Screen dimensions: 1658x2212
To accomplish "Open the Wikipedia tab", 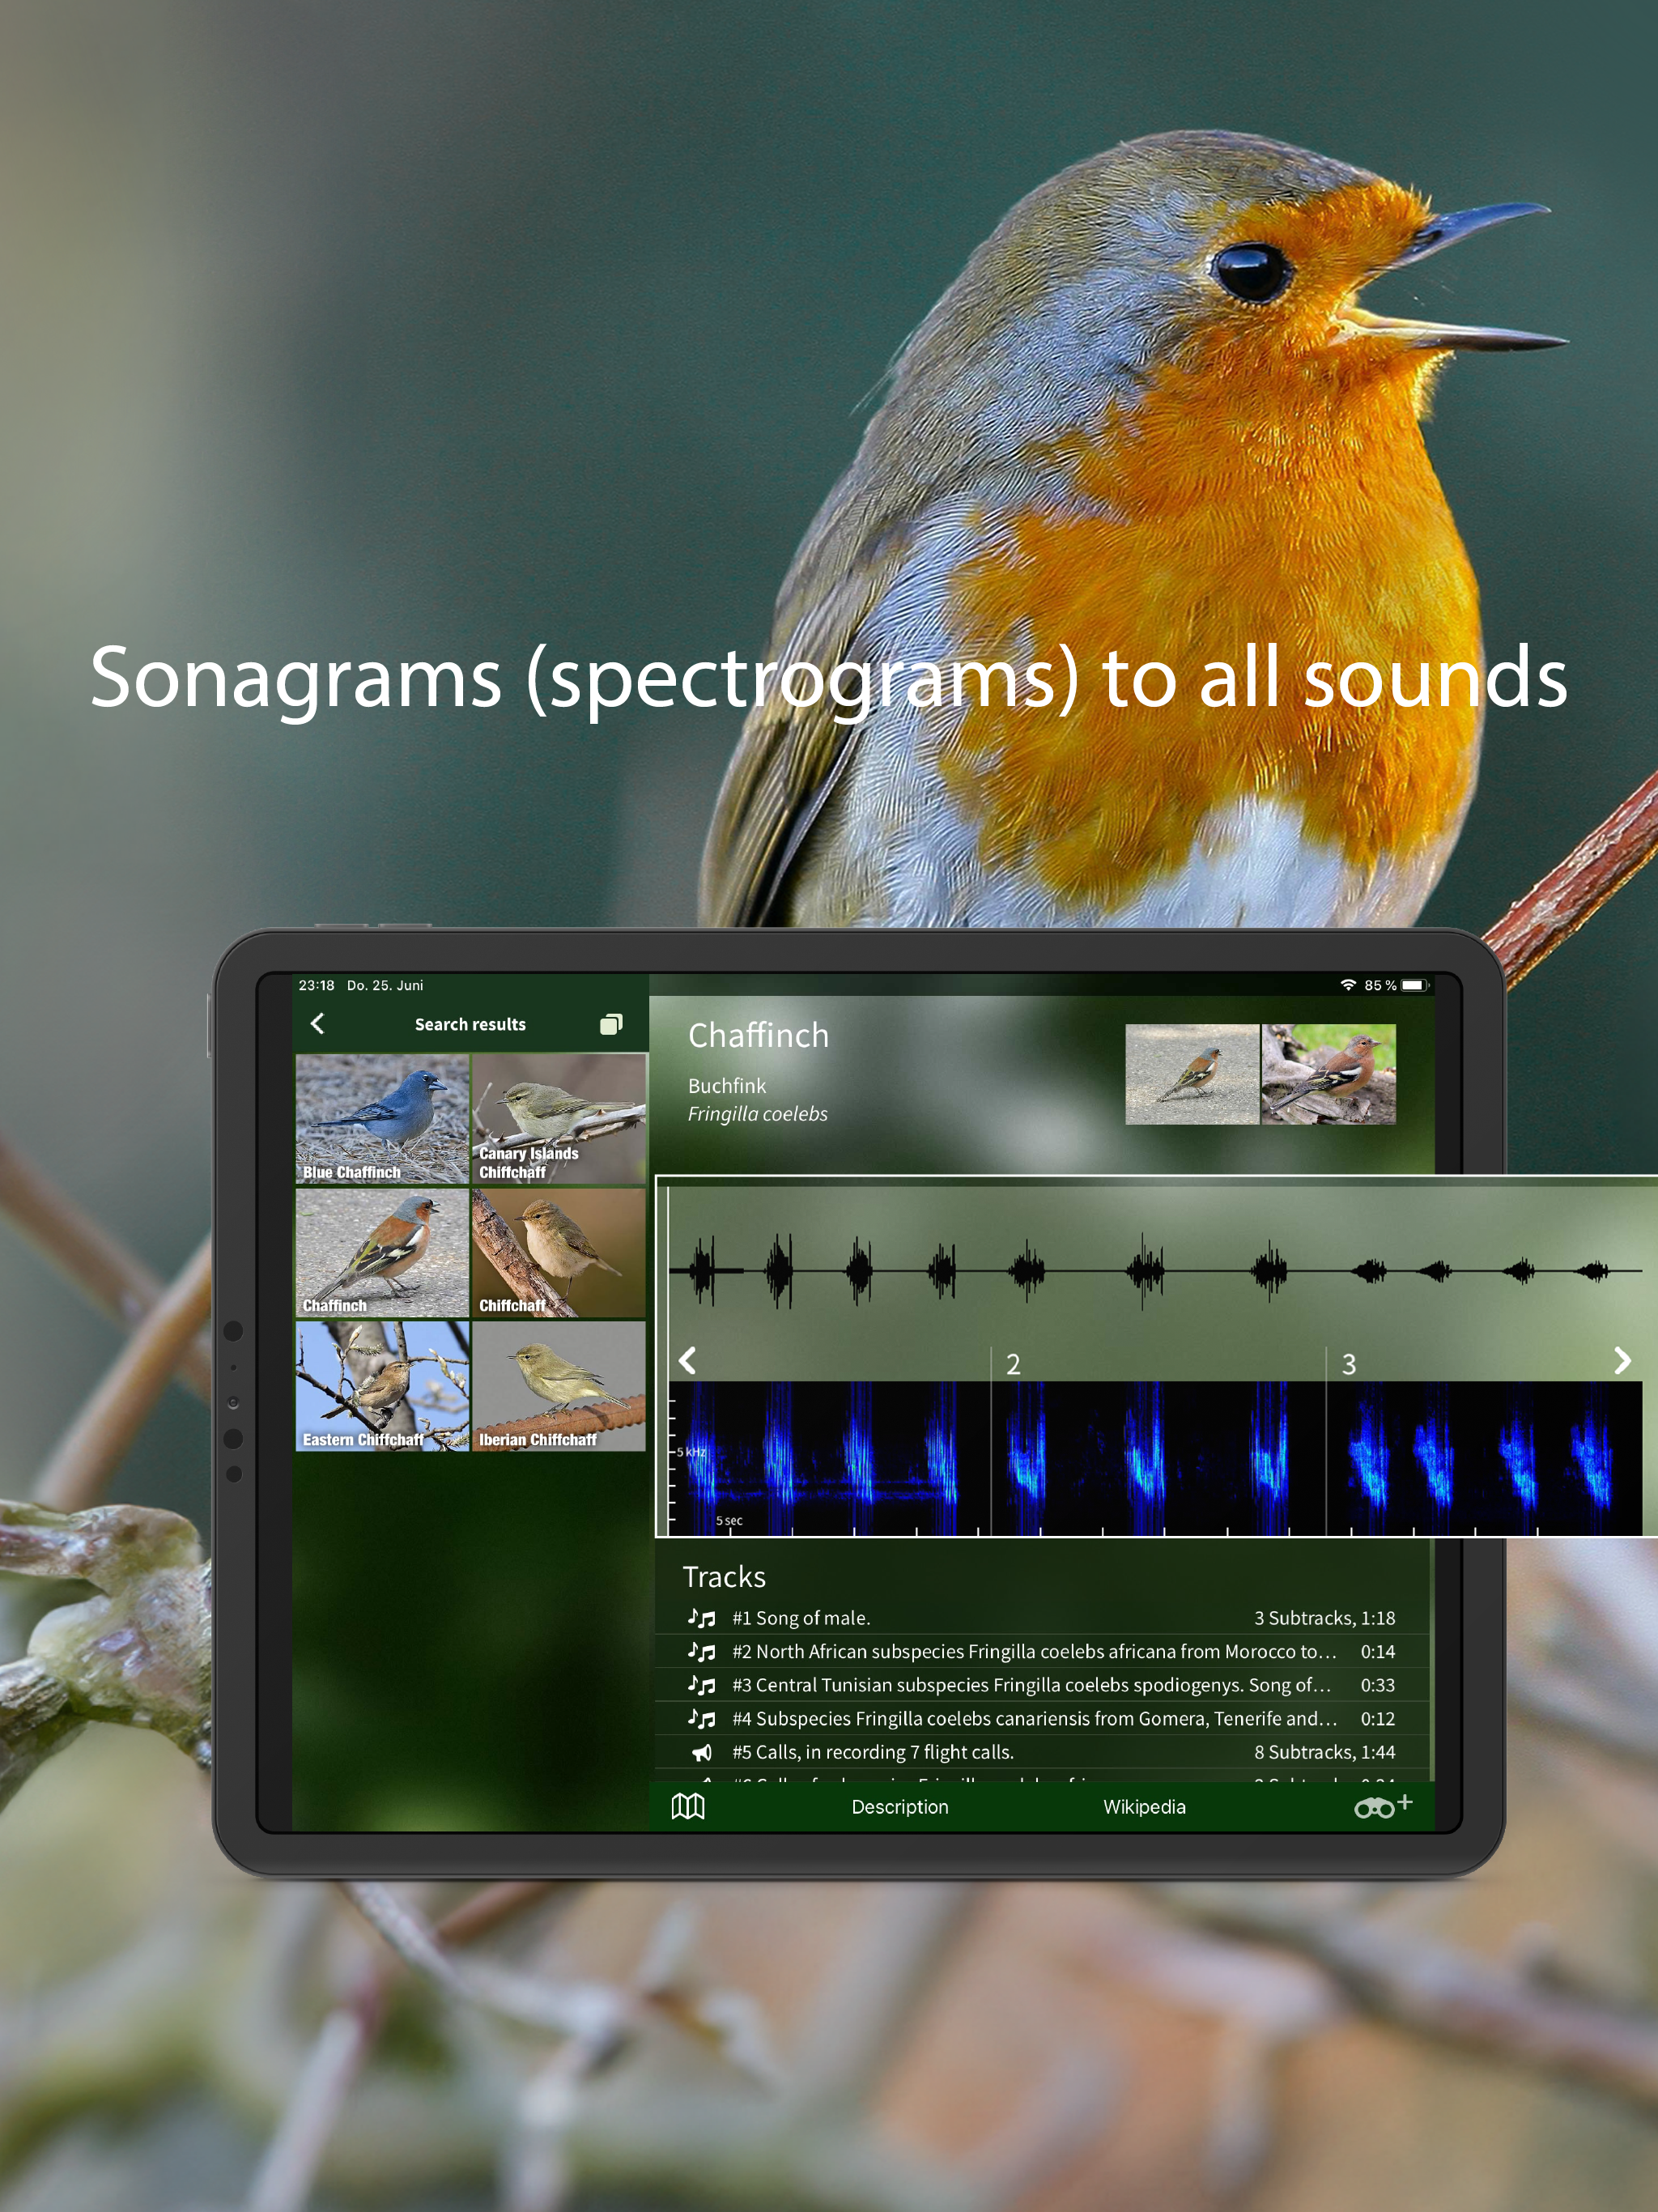I will click(x=1144, y=1807).
